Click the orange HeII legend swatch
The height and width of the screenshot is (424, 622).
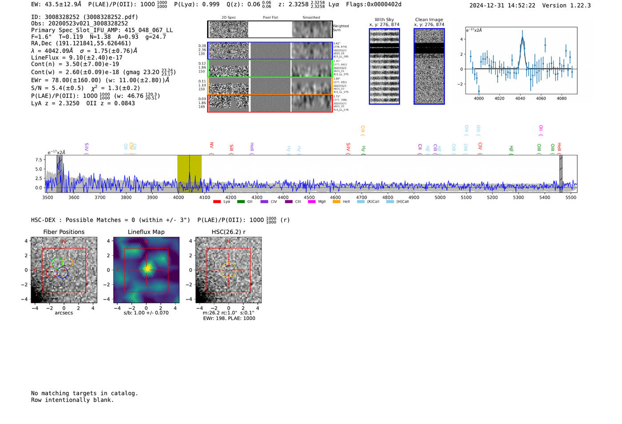(x=336, y=202)
